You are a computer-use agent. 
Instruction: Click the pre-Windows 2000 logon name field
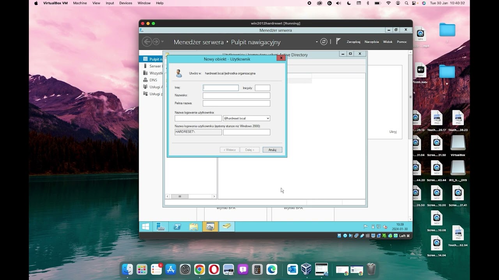point(246,132)
